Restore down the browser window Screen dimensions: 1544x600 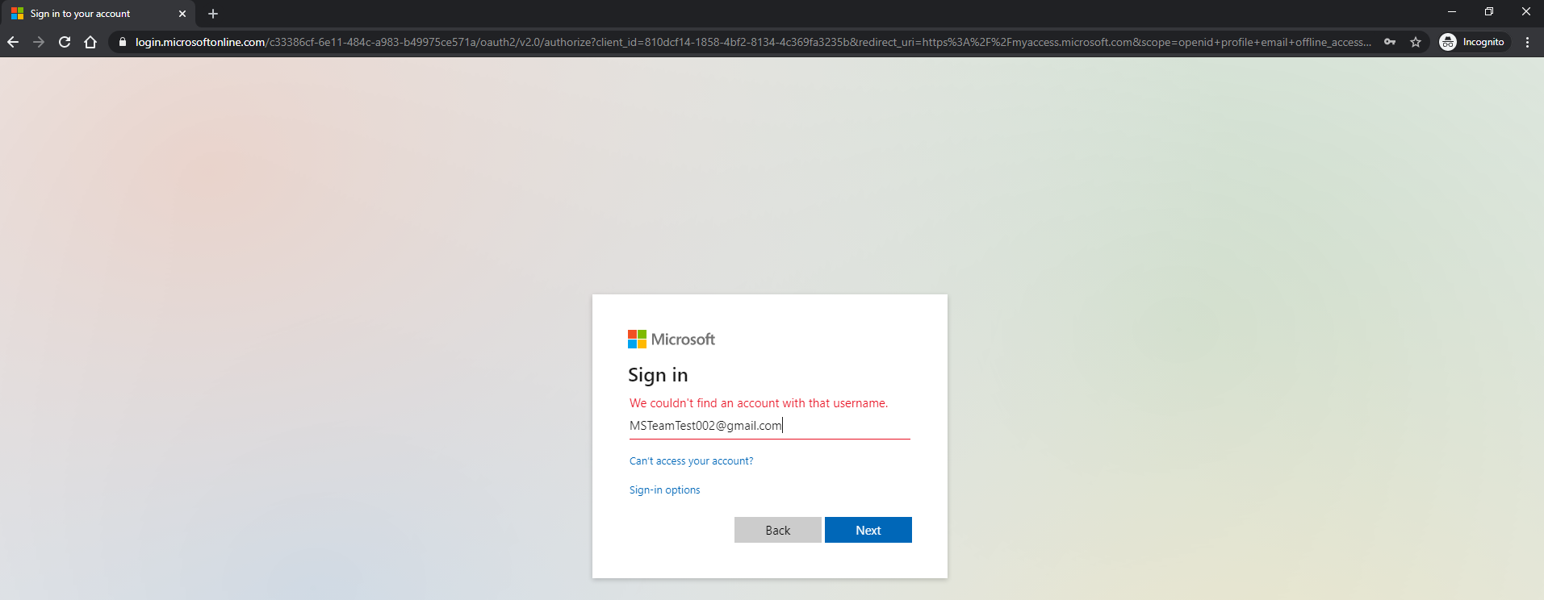[1489, 12]
